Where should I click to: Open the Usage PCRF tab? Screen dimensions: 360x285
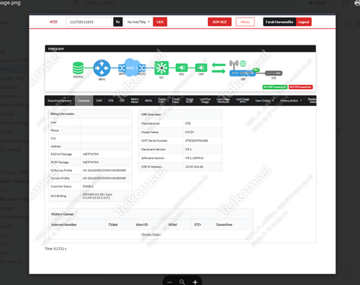tap(189, 101)
